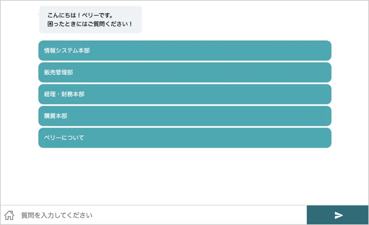Screen dimensions: 369x225
Task: Click the 困ったときにはご質問ください！ message text
Action: 90,24
